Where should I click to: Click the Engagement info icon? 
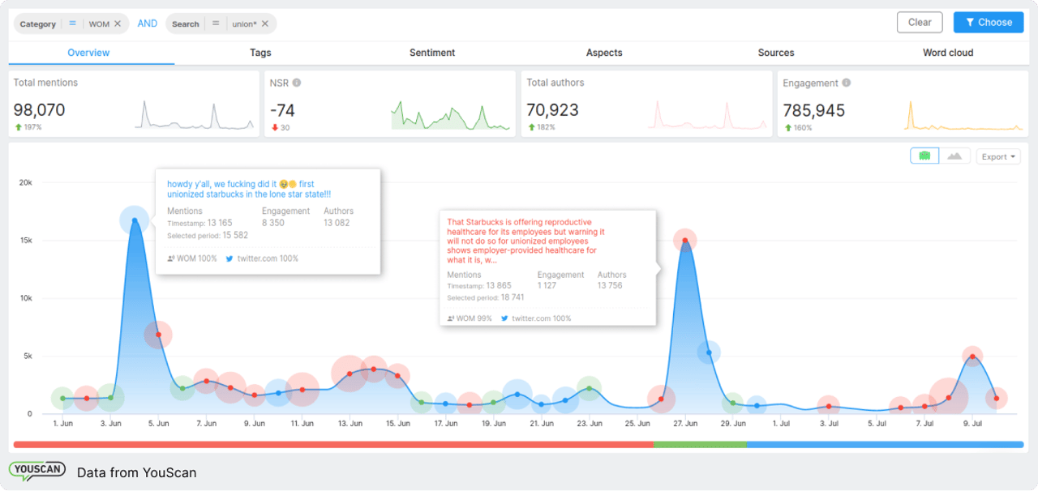(x=847, y=83)
